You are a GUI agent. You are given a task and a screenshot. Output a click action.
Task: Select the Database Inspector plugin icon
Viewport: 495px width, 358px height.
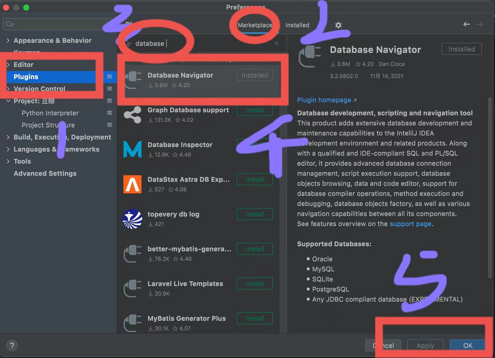coord(132,149)
